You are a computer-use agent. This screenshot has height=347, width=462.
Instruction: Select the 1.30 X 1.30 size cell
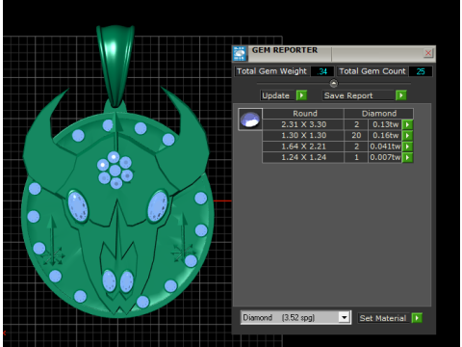point(303,136)
